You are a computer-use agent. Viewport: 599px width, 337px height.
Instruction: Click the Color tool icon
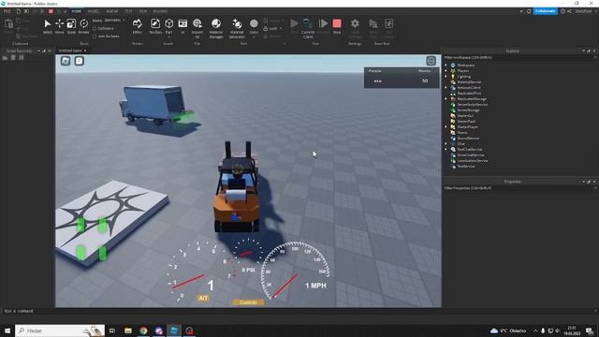point(254,23)
